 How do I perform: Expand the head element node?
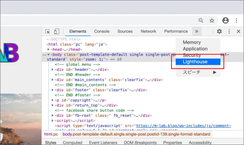(x=49, y=50)
